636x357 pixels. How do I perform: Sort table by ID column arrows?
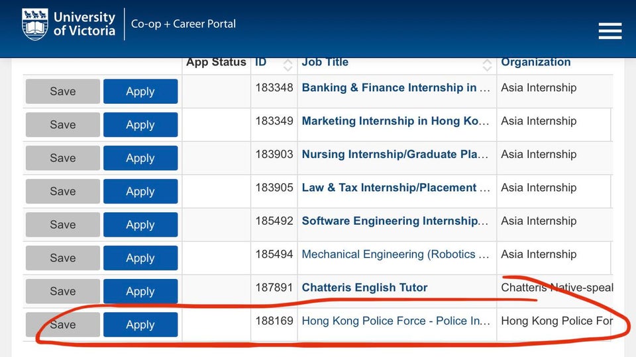tap(288, 64)
